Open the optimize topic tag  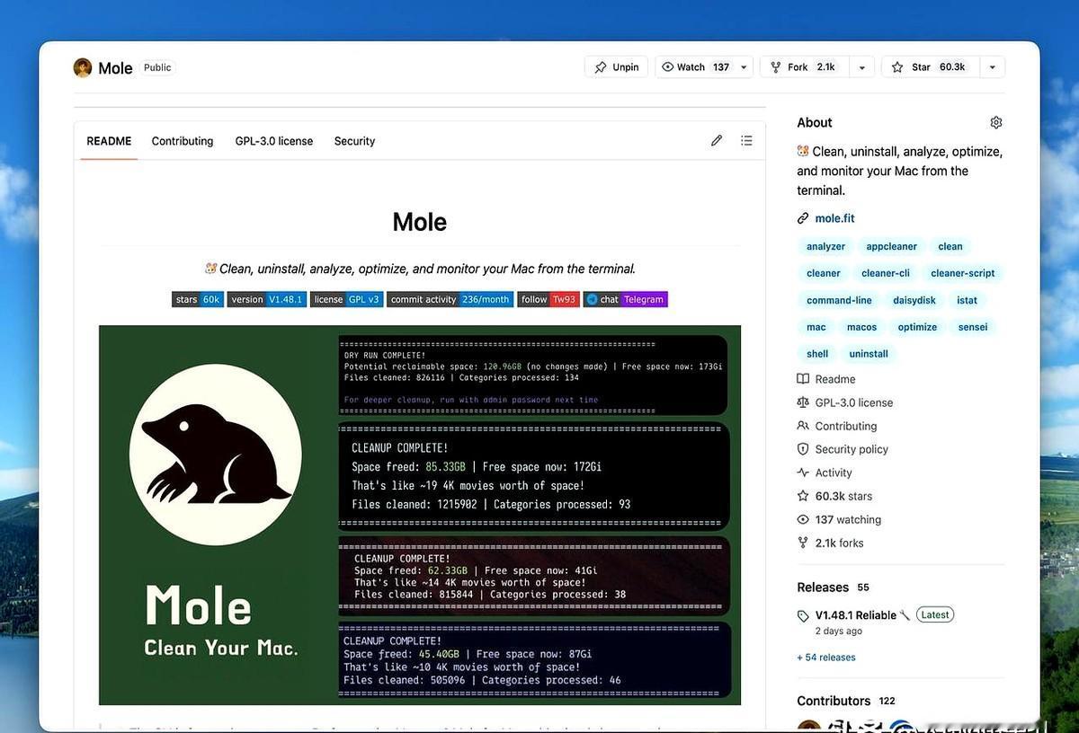(x=917, y=327)
